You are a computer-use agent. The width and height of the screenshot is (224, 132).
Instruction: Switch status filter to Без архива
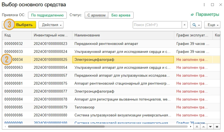click(x=121, y=15)
